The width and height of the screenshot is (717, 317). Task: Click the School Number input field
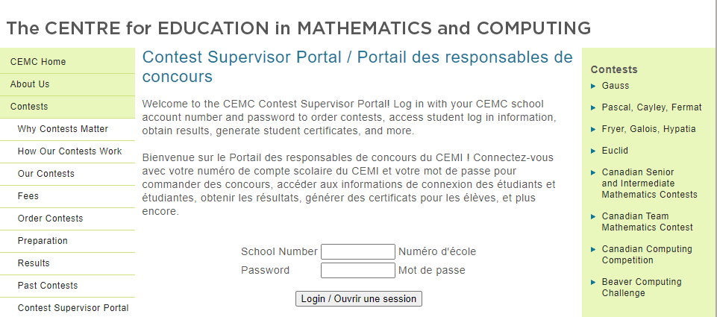tap(357, 251)
